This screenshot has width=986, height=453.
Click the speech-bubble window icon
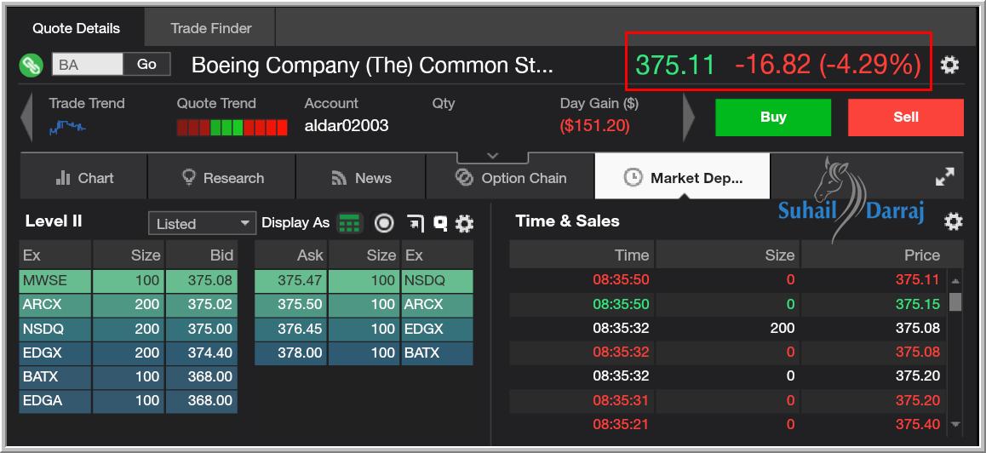pos(441,223)
